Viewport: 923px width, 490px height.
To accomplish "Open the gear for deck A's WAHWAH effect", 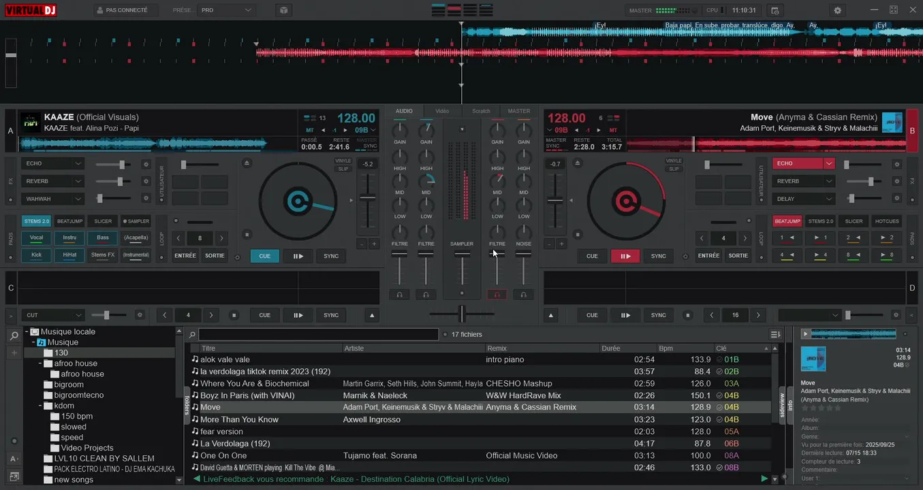I will (x=145, y=199).
